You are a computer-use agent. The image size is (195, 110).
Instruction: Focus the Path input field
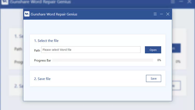pyautogui.click(x=91, y=50)
